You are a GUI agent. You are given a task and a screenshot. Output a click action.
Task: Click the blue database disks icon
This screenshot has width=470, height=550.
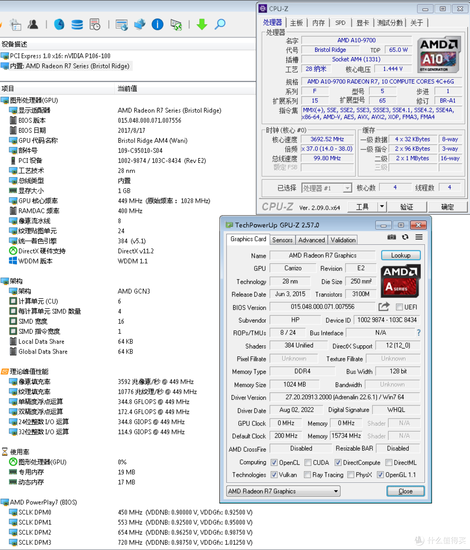77,24
